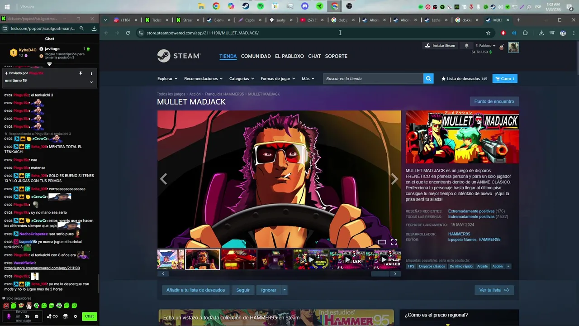Click thumbnail strip left arrow
This screenshot has height=326, width=579.
pyautogui.click(x=163, y=273)
